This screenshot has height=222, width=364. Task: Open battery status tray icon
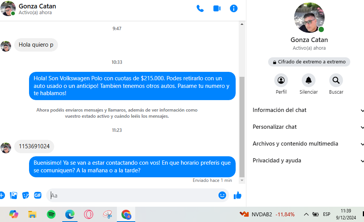click(315, 214)
